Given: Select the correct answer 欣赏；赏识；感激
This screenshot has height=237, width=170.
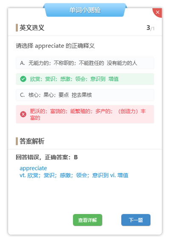Looking at the screenshot, I should tap(85, 79).
